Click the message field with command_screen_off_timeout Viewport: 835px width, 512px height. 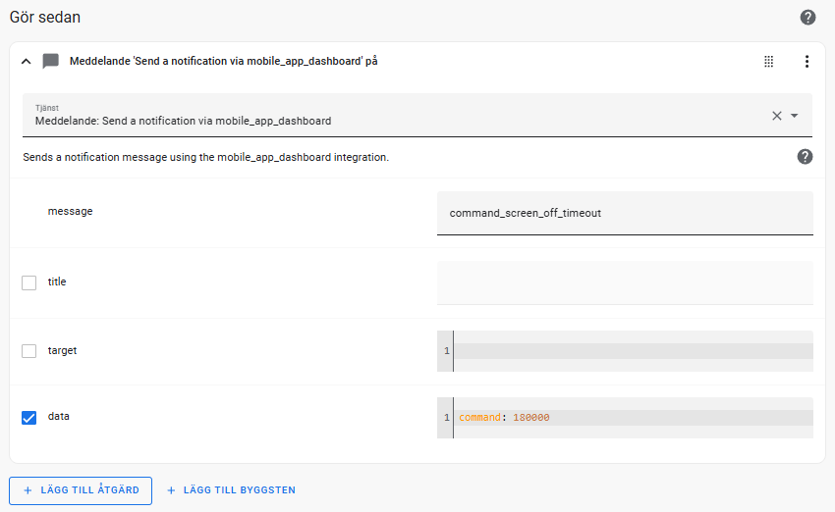click(625, 213)
